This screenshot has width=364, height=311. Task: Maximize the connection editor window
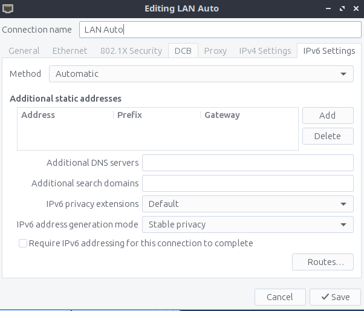point(343,9)
